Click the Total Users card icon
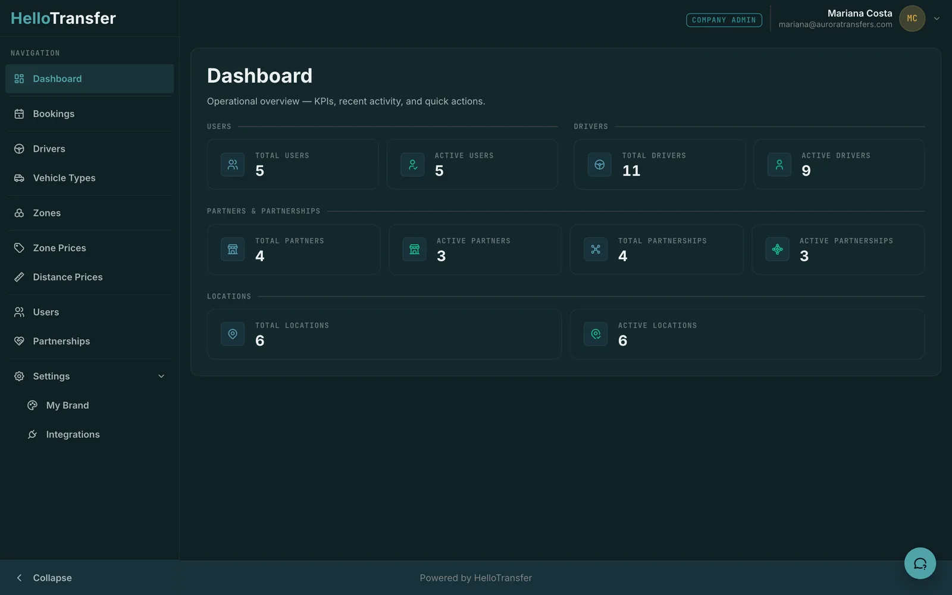Viewport: 952px width, 595px height. pos(233,165)
